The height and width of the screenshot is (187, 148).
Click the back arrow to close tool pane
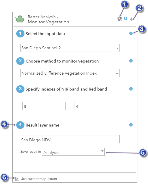[x=131, y=19]
